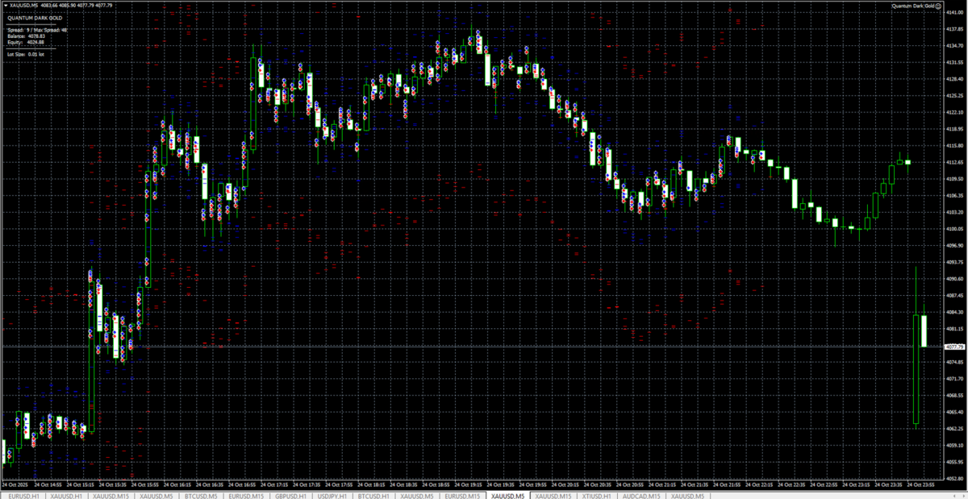Go to the BTCUSD,H1 chart tab

(373, 495)
